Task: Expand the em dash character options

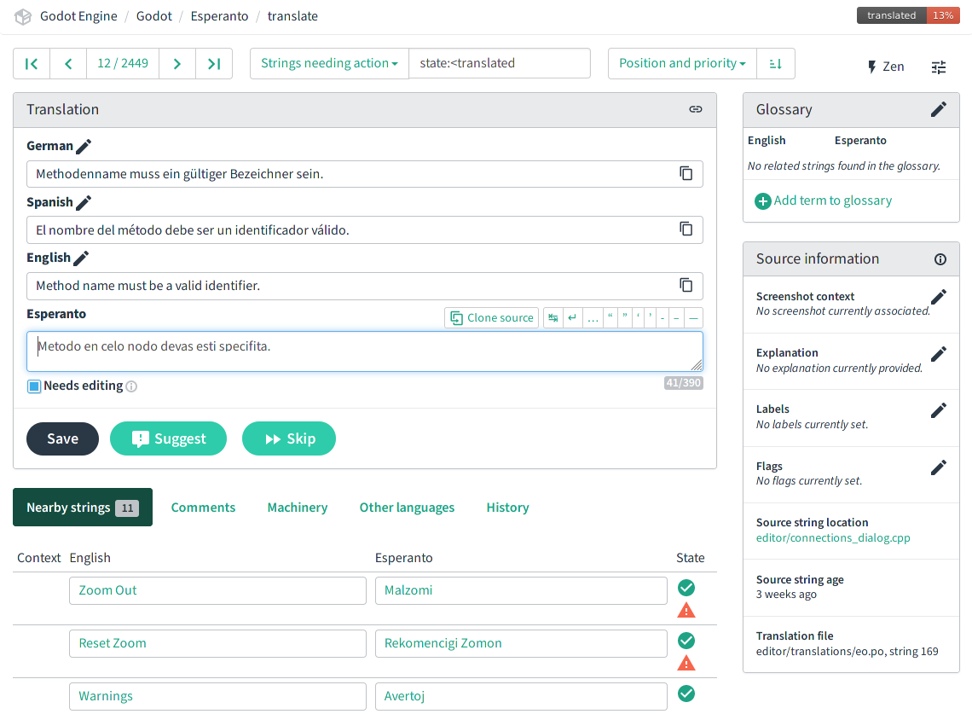Action: point(692,316)
